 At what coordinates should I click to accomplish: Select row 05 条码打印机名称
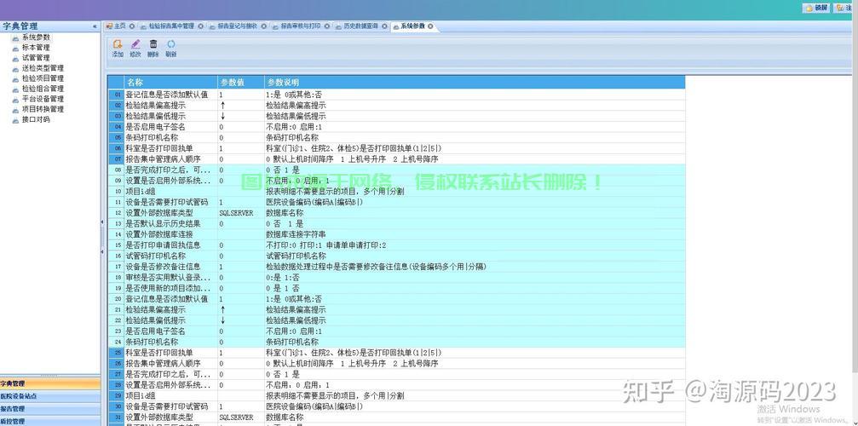pyautogui.click(x=396, y=138)
